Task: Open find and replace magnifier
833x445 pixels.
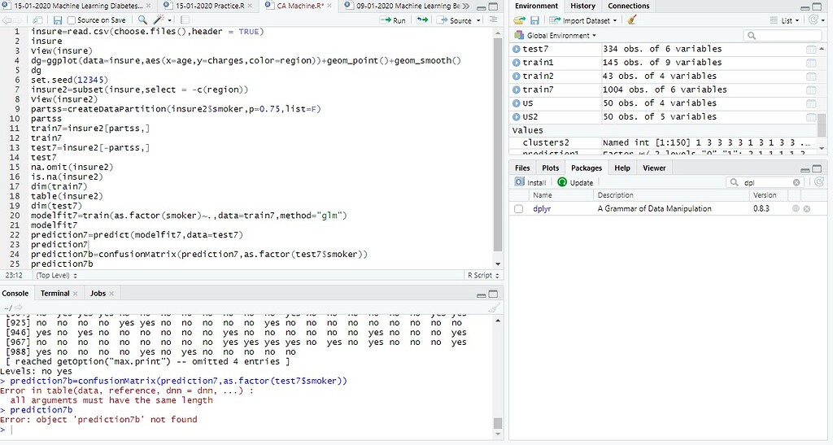Action: (142, 20)
